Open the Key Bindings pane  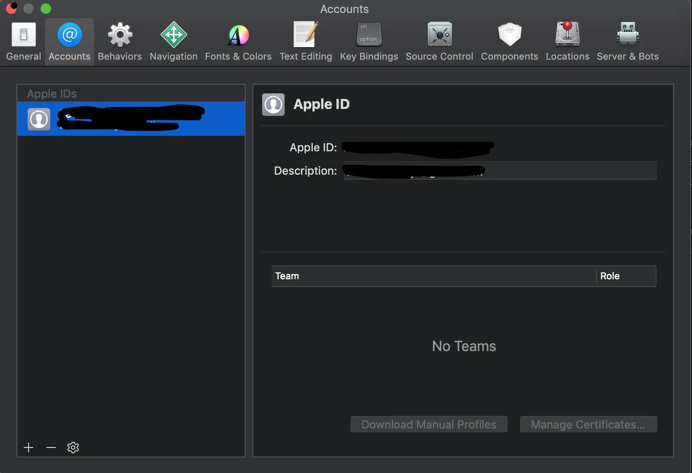point(369,42)
